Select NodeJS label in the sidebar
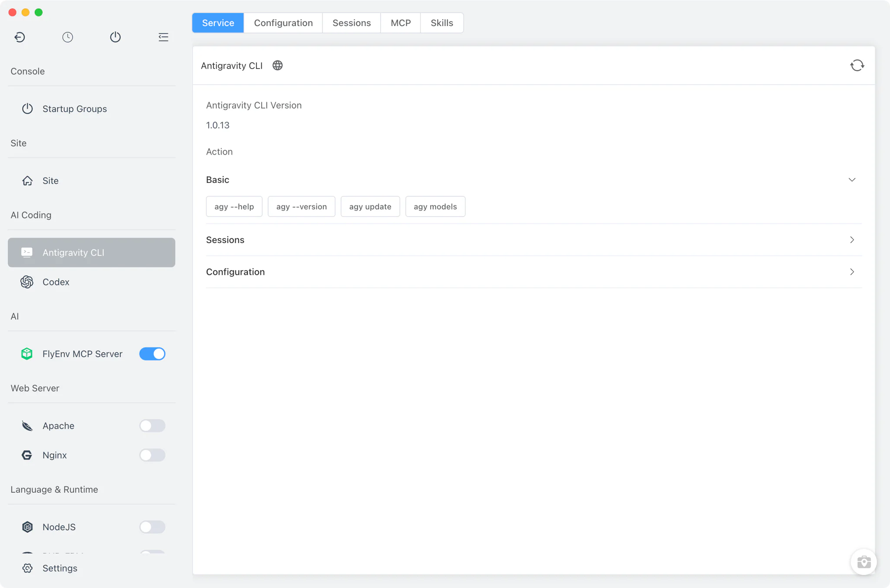Viewport: 890px width, 588px height. pyautogui.click(x=59, y=527)
